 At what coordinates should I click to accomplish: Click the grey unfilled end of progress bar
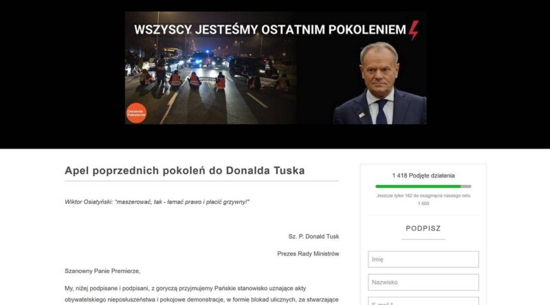pos(466,186)
